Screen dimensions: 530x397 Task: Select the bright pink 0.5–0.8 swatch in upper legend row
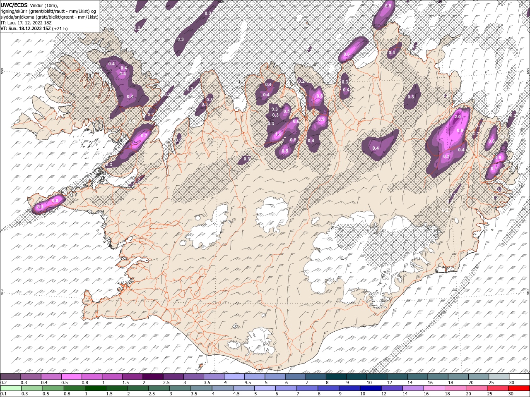tap(72, 377)
